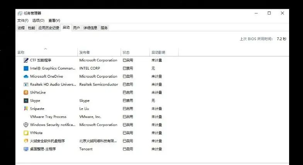Click publisher 北京火绒网络科技有限... cell
The width and height of the screenshot is (303, 165).
tap(98, 141)
